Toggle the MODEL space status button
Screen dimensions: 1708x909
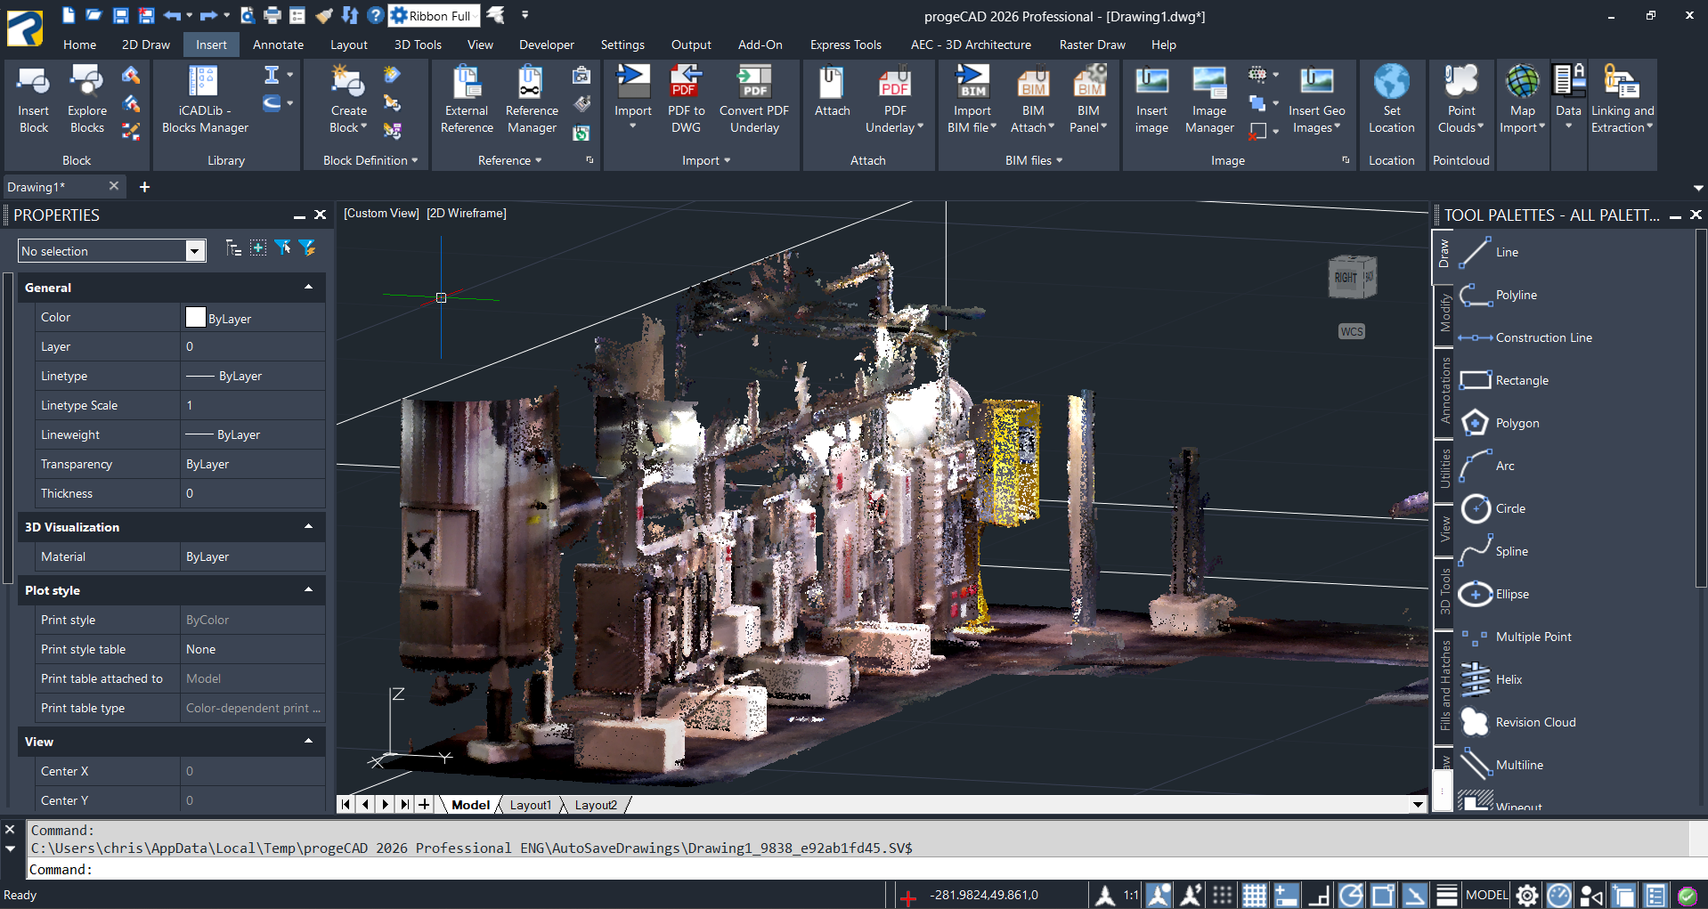tap(1486, 895)
